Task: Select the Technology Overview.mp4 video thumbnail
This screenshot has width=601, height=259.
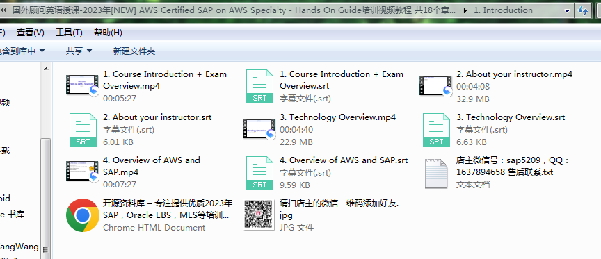Action: pos(259,128)
